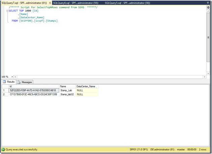This screenshot has width=212, height=154.
Task: Click the Id cell starting with CF1D7B60
Action: coord(33,94)
